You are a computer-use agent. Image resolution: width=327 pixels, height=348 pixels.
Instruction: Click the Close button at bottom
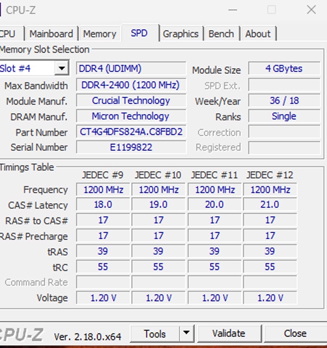(x=295, y=333)
